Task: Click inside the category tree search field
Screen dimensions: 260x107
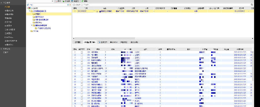Action: [50, 5]
